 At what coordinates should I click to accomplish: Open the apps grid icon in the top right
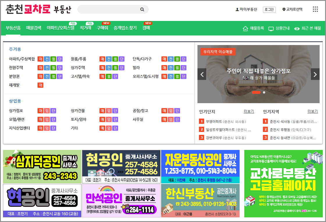click(315, 9)
